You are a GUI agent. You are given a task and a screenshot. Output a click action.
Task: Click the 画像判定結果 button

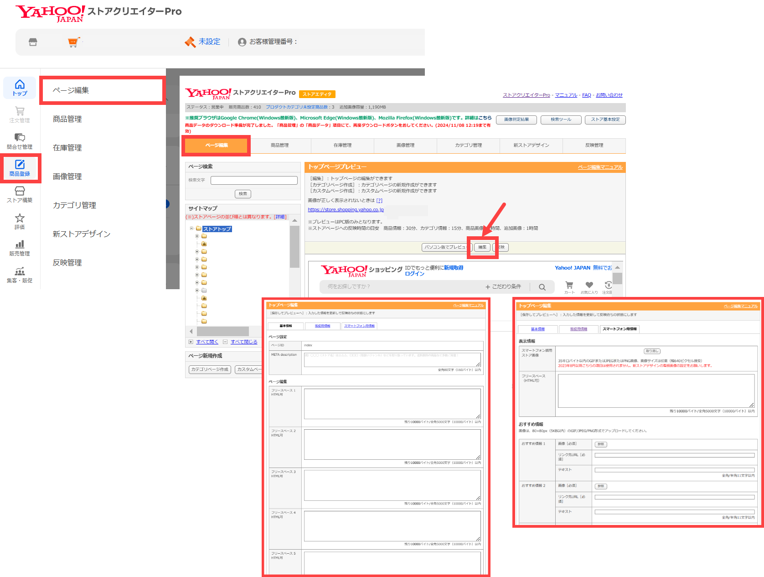[516, 120]
